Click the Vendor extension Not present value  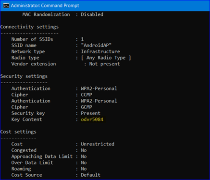click(105, 64)
